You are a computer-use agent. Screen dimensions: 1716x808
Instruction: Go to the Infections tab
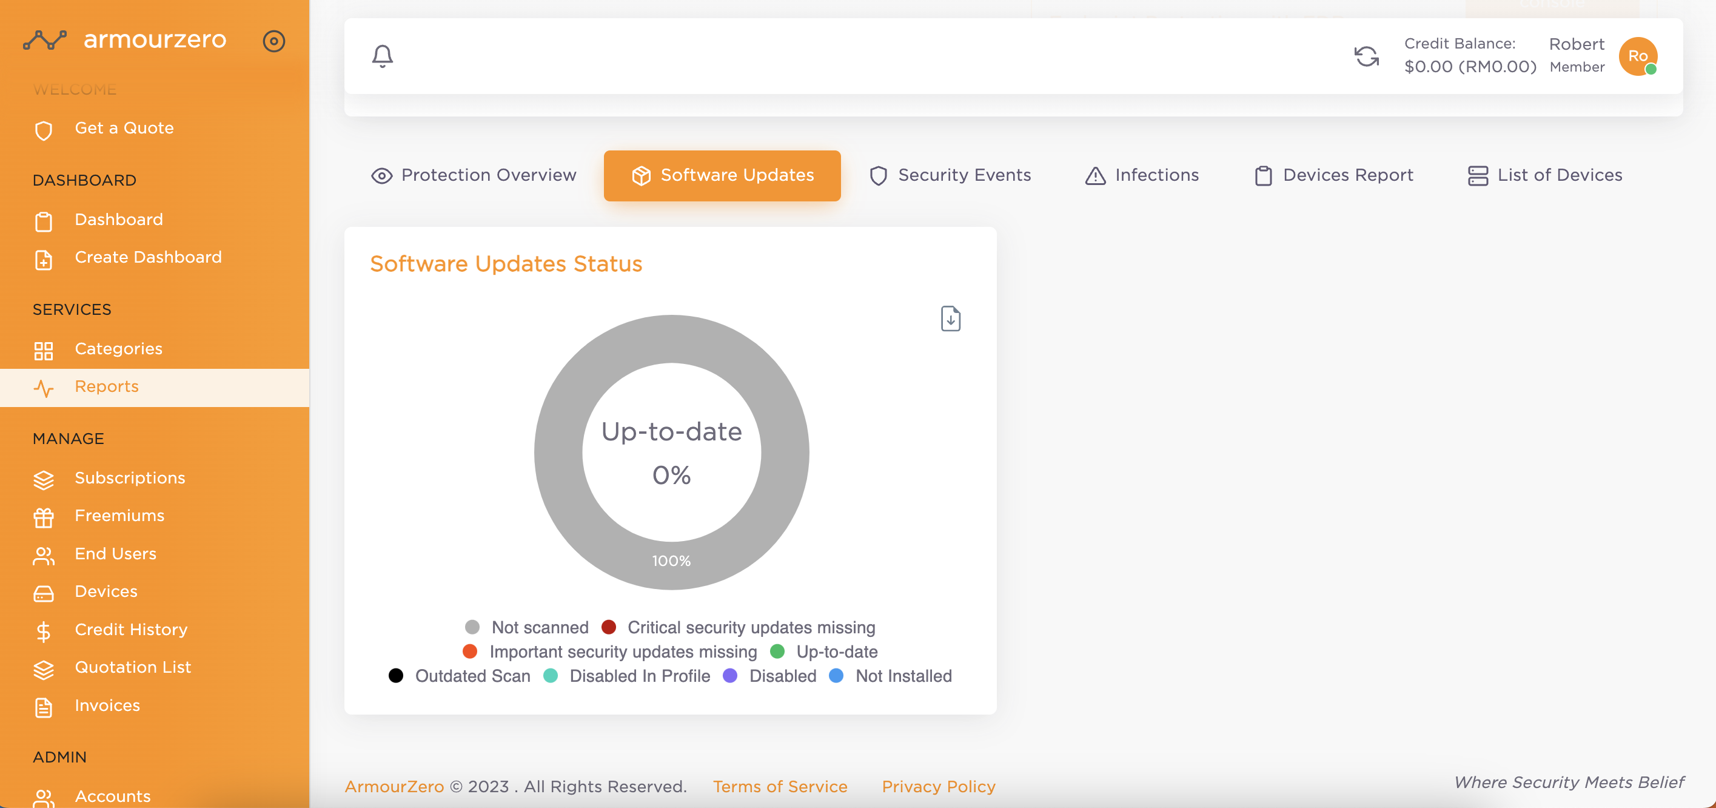click(1142, 175)
